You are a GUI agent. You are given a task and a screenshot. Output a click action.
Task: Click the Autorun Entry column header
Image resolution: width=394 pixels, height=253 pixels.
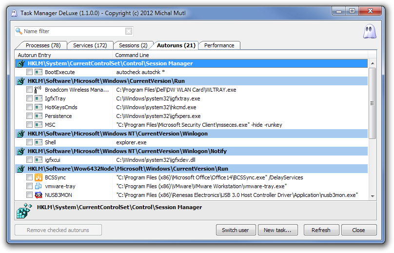63,55
